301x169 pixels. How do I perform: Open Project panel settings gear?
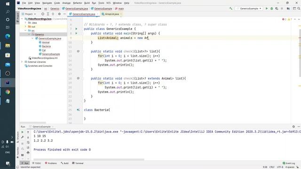59,14
